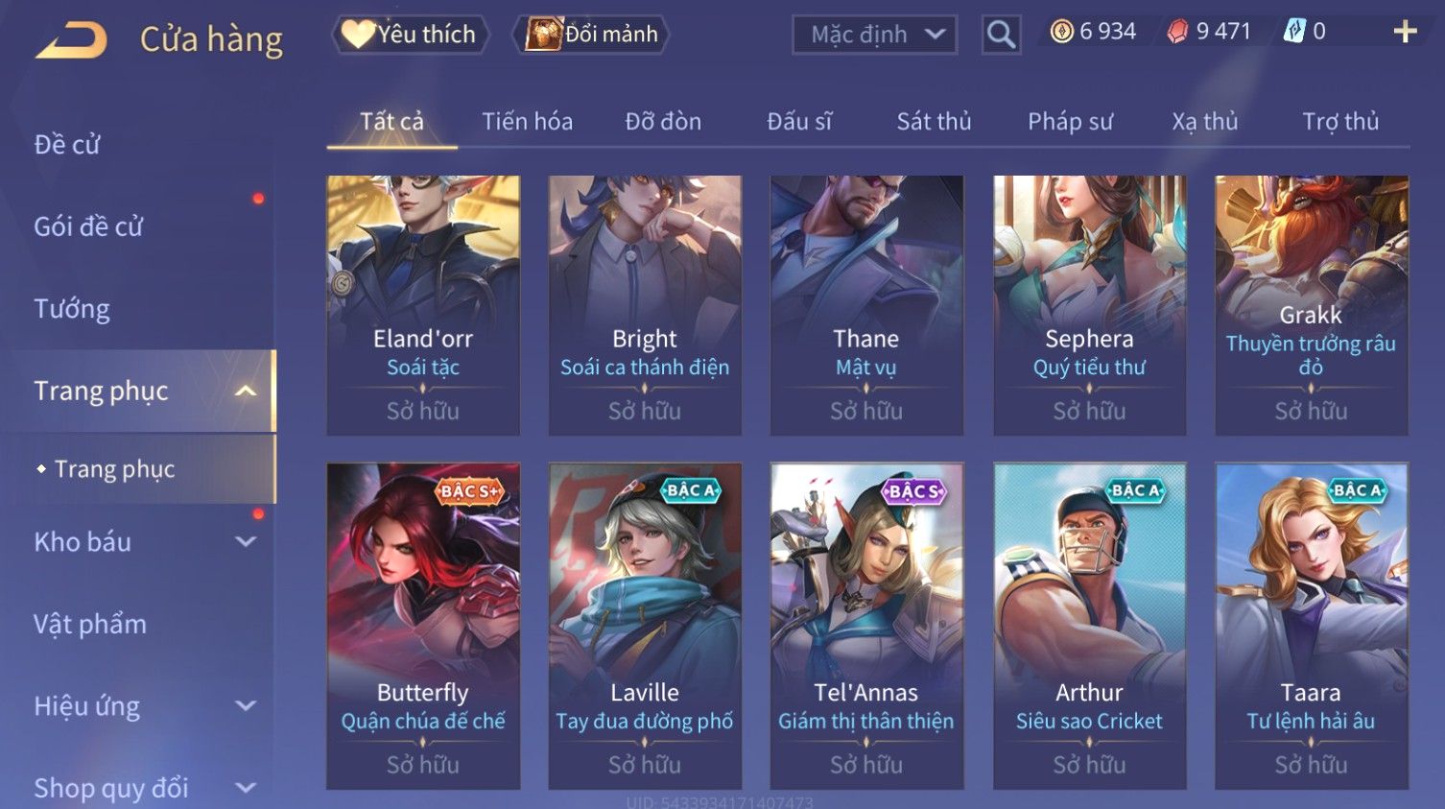Select the Butterfly Quận chúa đế chế skin
Screen dimensions: 1445x809
[423, 626]
